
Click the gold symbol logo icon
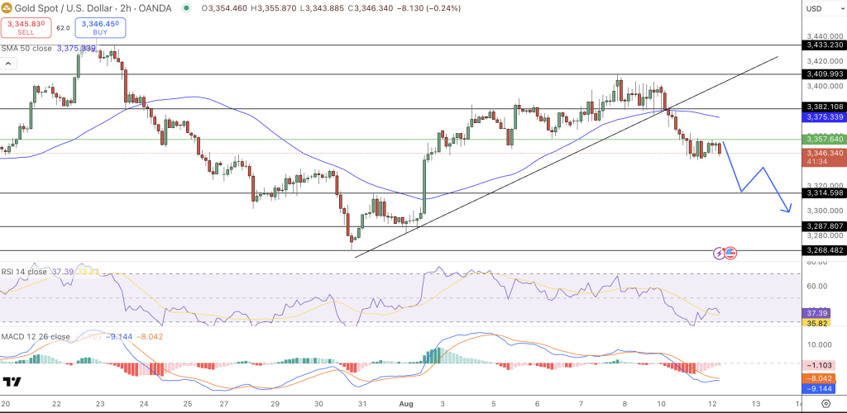(7, 8)
